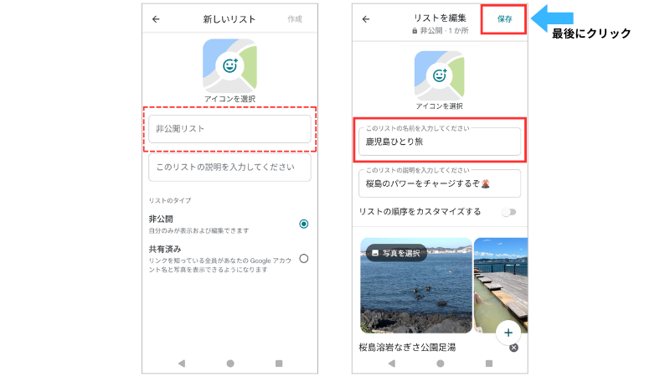The image size is (670, 377).
Task: Remove place with the small X icon
Action: point(513,348)
